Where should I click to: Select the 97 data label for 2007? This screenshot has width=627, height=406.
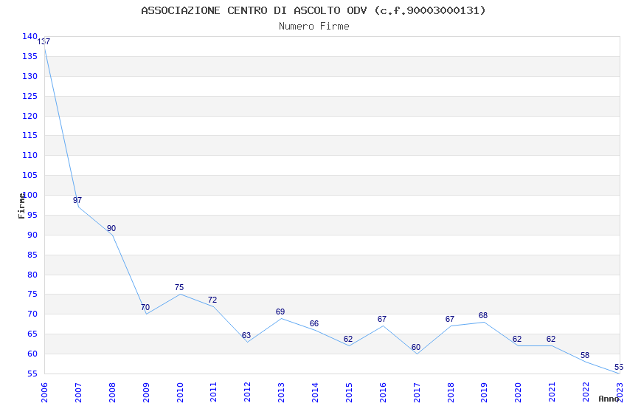click(x=77, y=200)
